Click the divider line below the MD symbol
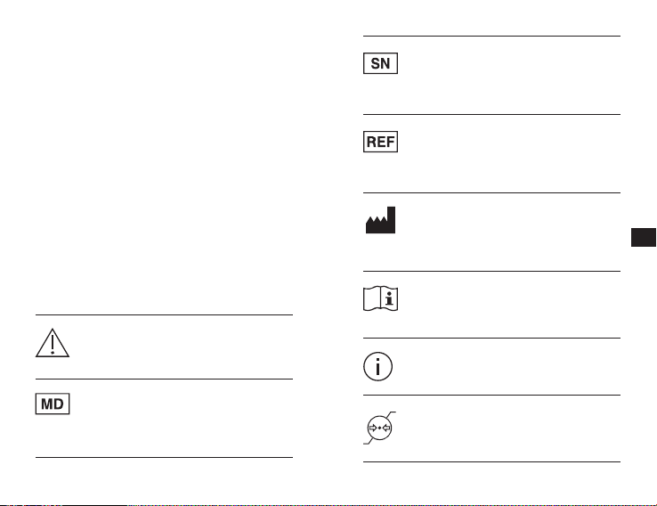 click(164, 457)
